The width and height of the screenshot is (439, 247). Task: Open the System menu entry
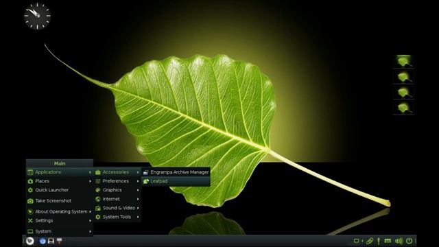point(60,231)
